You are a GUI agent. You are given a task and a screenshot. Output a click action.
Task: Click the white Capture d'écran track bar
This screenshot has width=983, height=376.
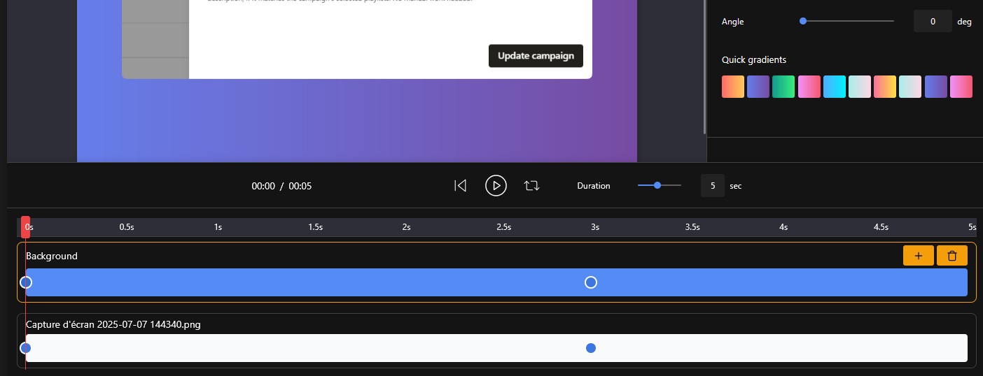(496, 348)
